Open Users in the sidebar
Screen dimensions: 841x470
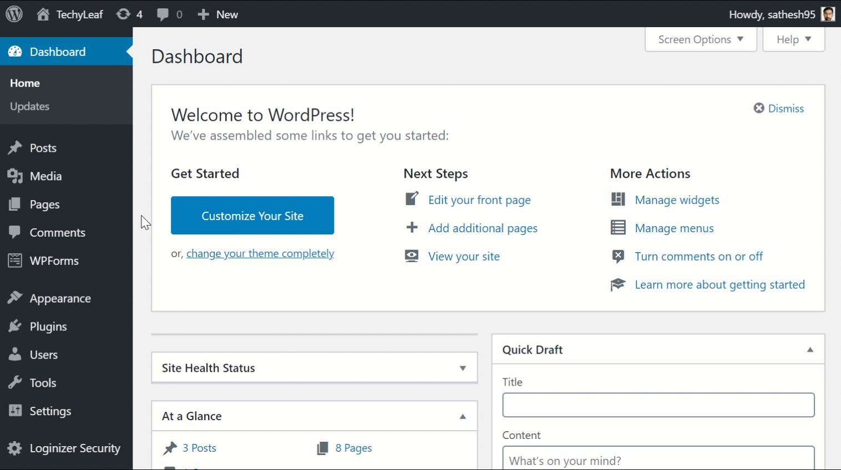coord(44,355)
